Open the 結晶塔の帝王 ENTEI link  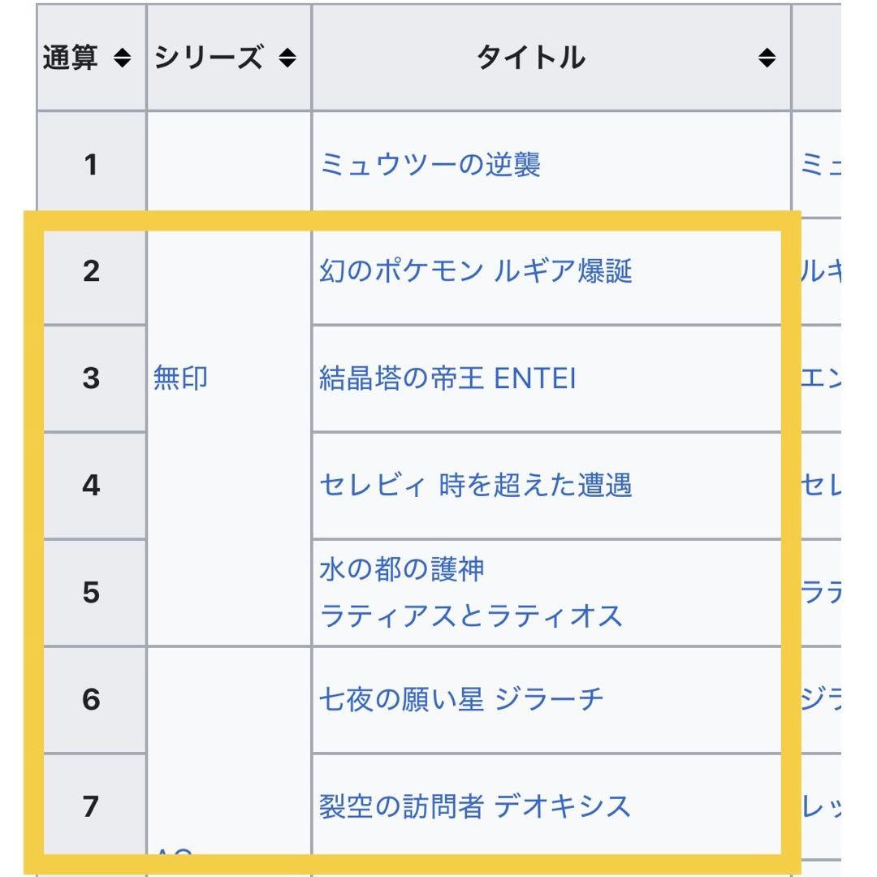(x=447, y=378)
